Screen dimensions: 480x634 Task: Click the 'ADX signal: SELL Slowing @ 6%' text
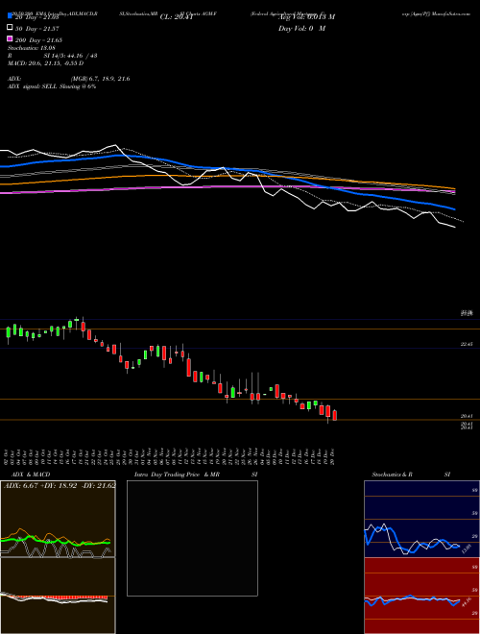[x=52, y=86]
